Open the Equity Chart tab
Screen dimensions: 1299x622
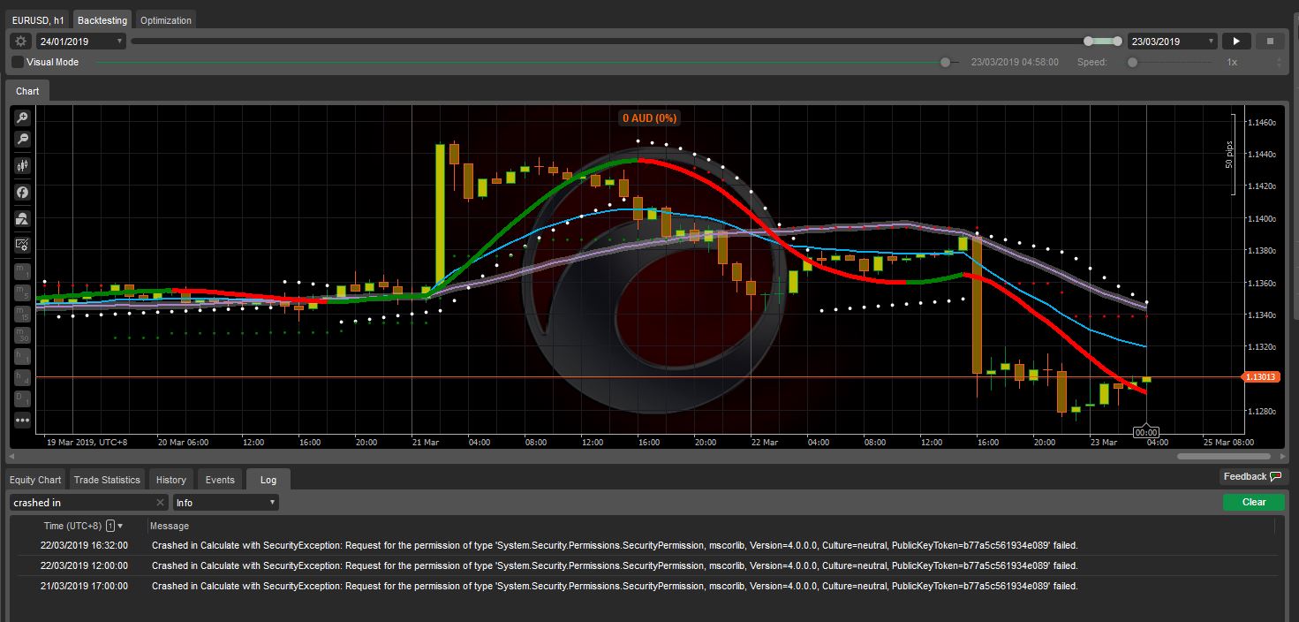pos(37,480)
